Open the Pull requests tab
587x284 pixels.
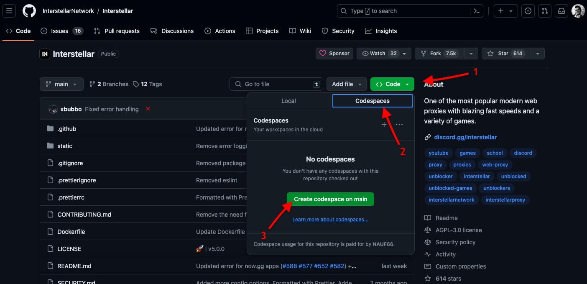117,31
